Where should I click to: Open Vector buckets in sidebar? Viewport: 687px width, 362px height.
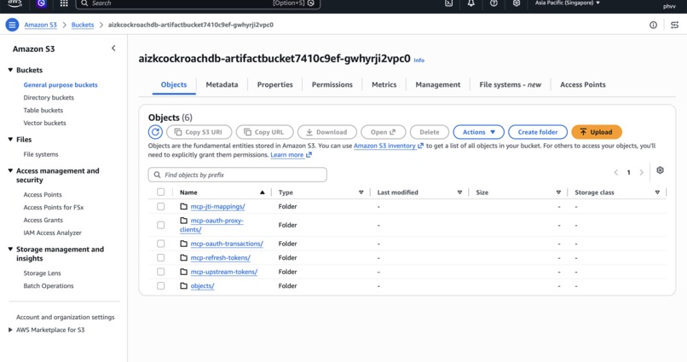(x=44, y=123)
